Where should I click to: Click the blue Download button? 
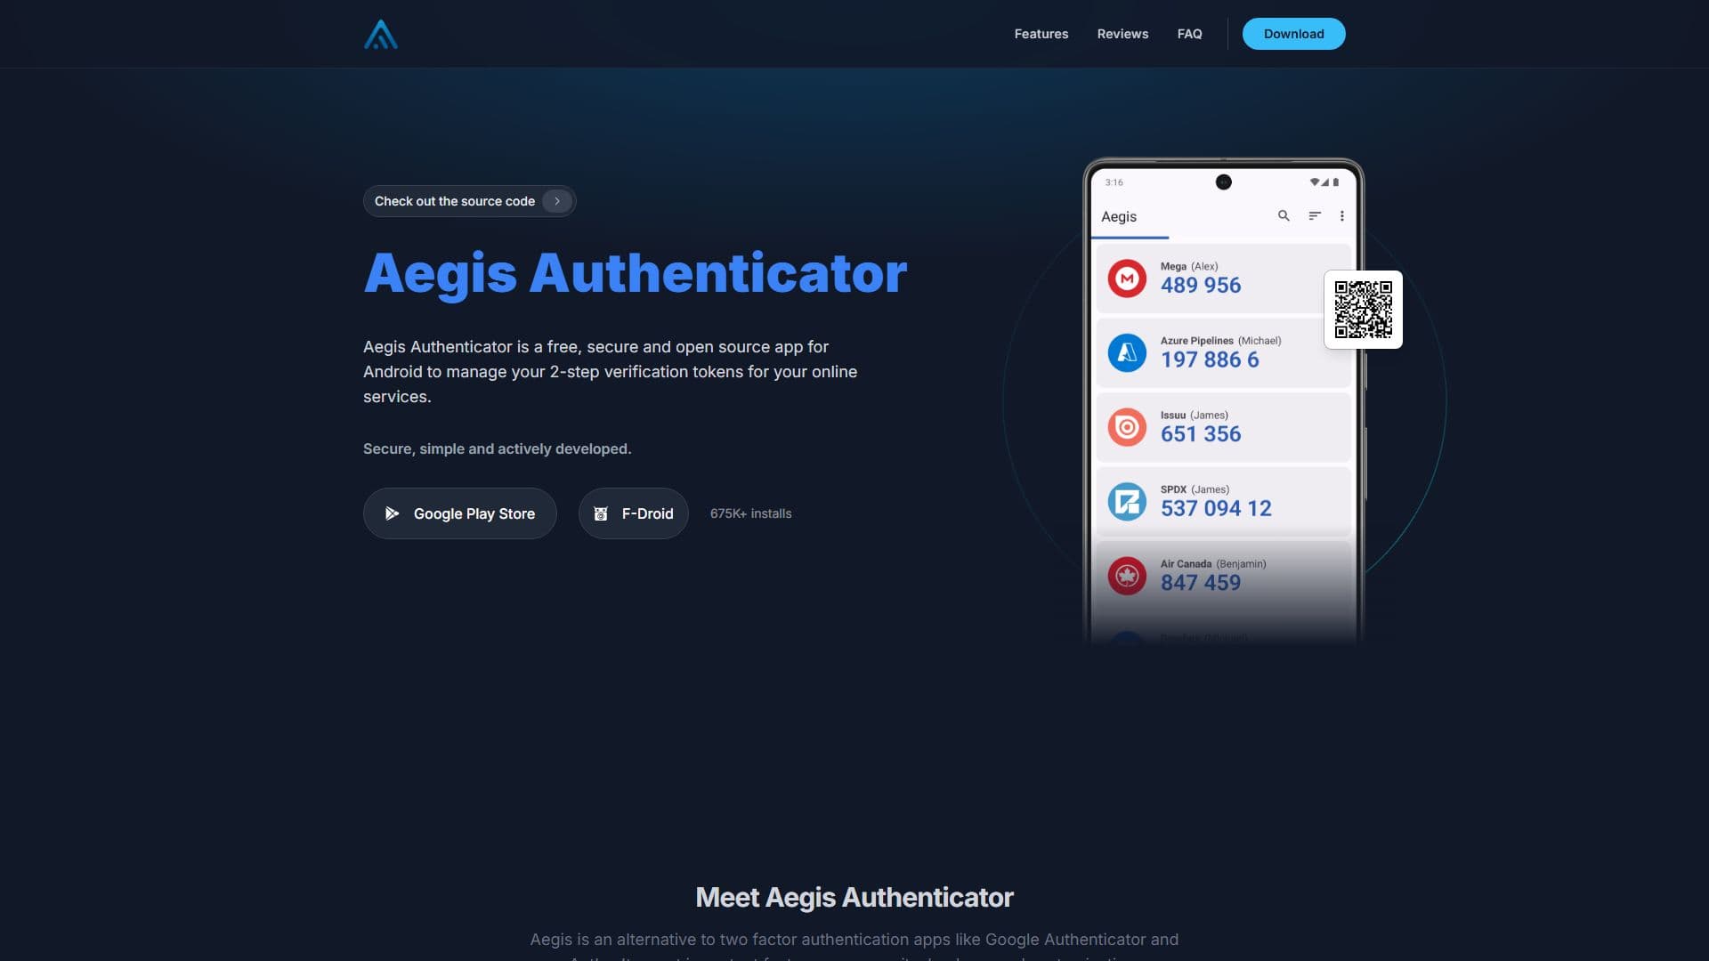pyautogui.click(x=1293, y=34)
